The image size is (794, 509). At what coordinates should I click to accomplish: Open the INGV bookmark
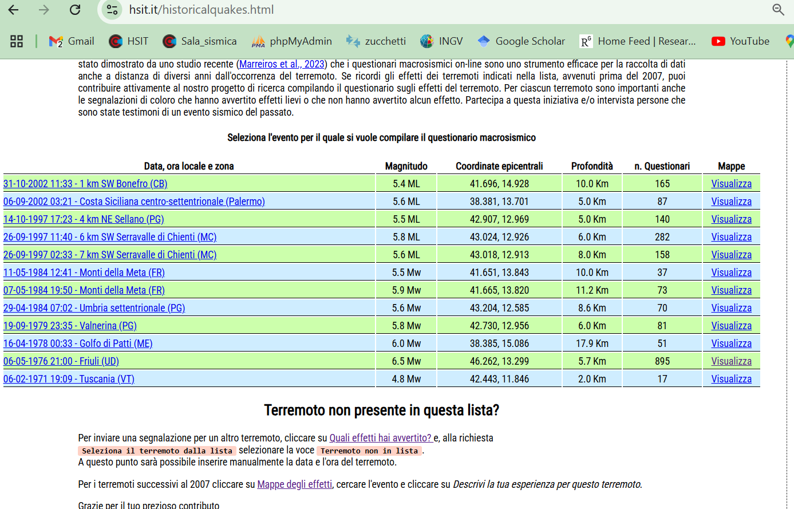coord(441,41)
